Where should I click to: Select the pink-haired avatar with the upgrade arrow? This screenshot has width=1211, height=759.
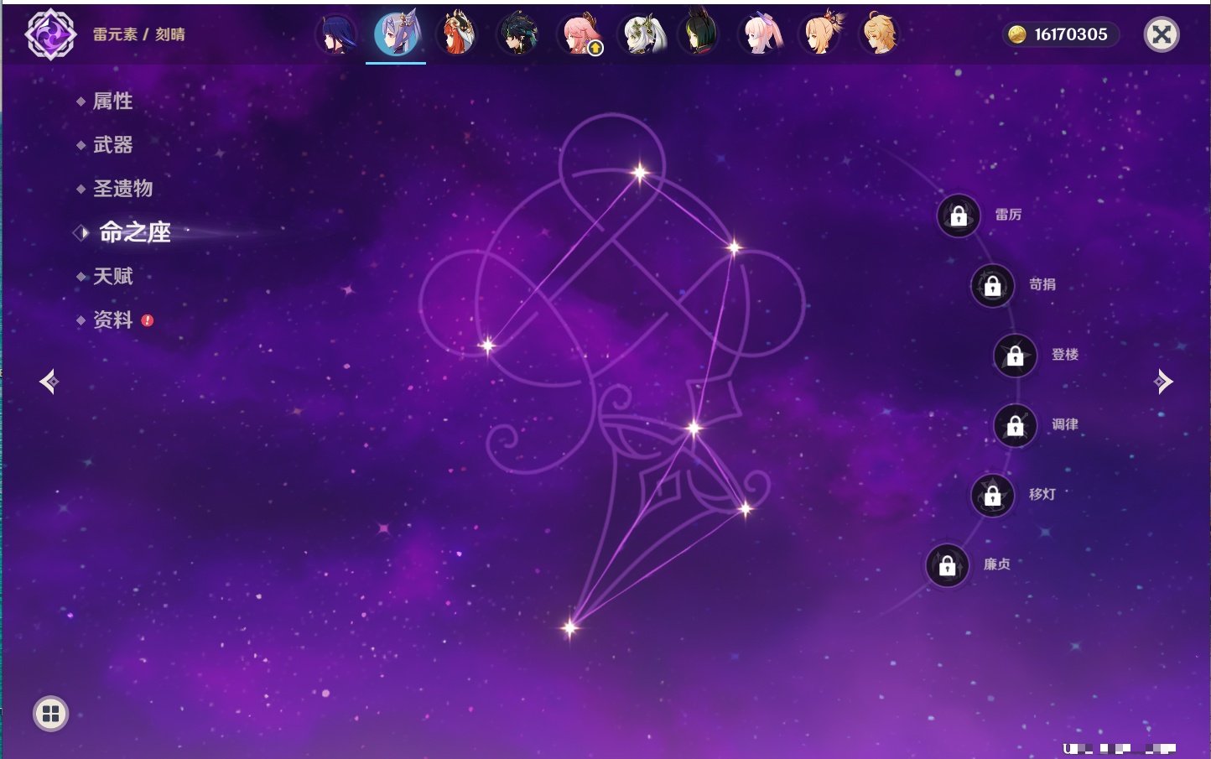point(580,34)
